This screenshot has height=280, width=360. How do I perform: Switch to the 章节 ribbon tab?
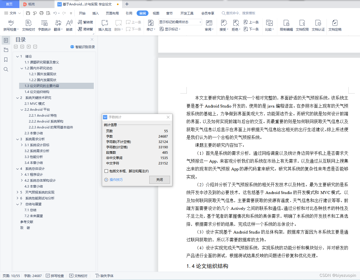(169, 13)
